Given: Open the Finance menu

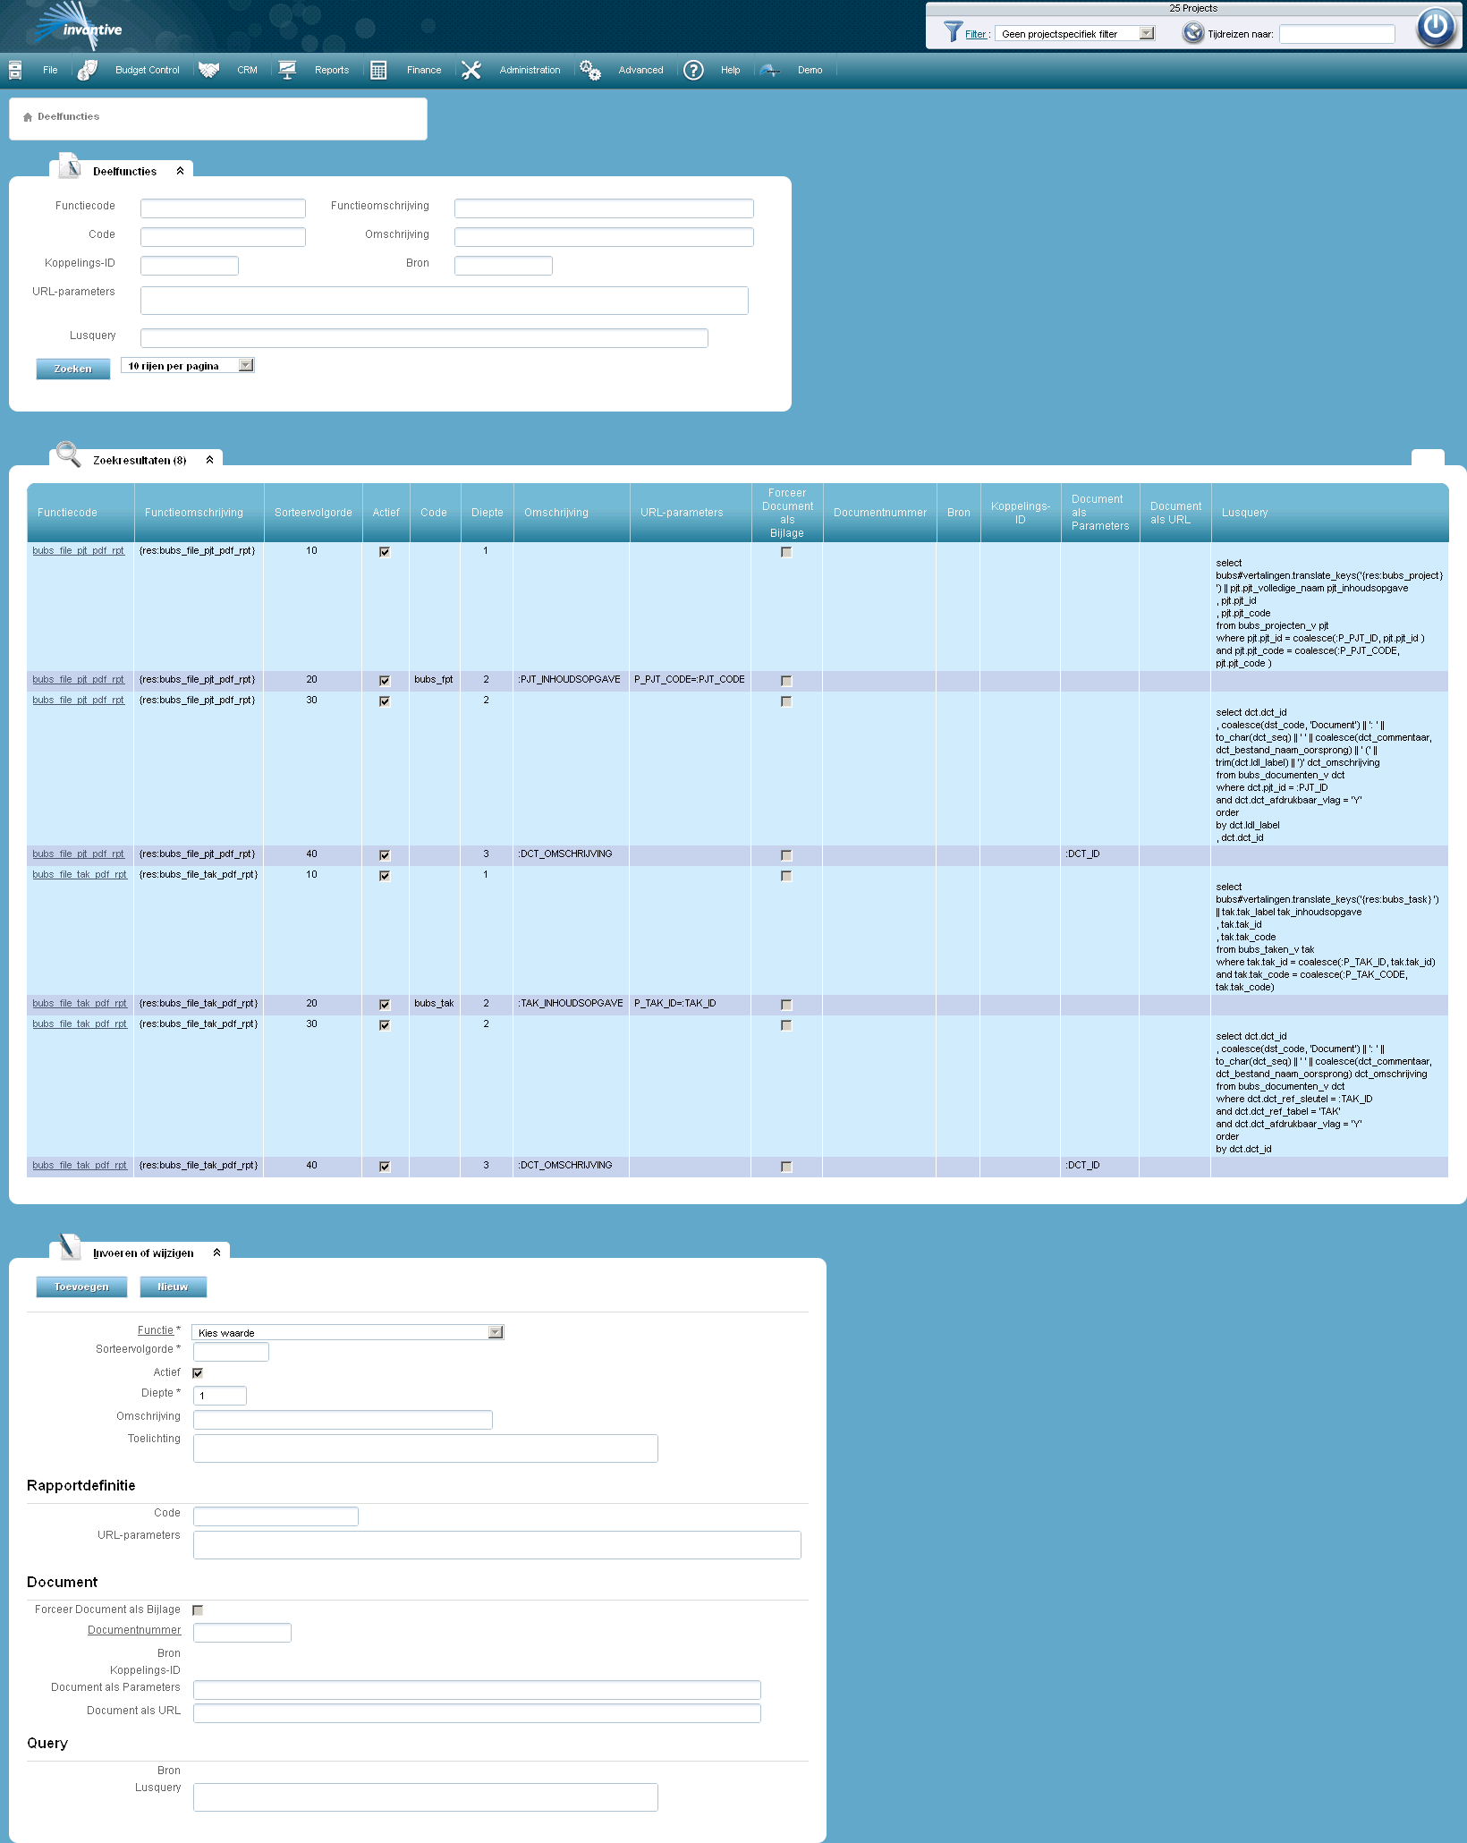Looking at the screenshot, I should 424,70.
